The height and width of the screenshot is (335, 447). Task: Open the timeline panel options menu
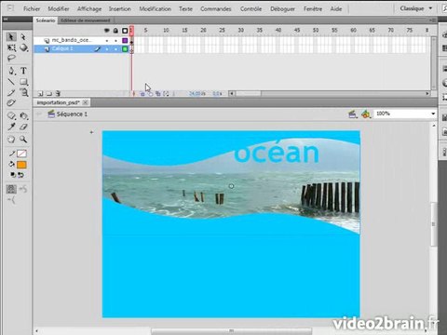pos(432,20)
